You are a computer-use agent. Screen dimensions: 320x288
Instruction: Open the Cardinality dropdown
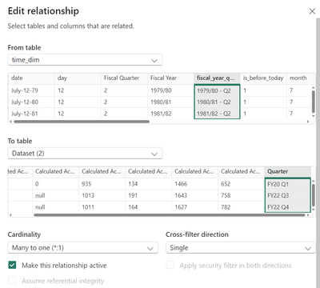[x=83, y=248]
